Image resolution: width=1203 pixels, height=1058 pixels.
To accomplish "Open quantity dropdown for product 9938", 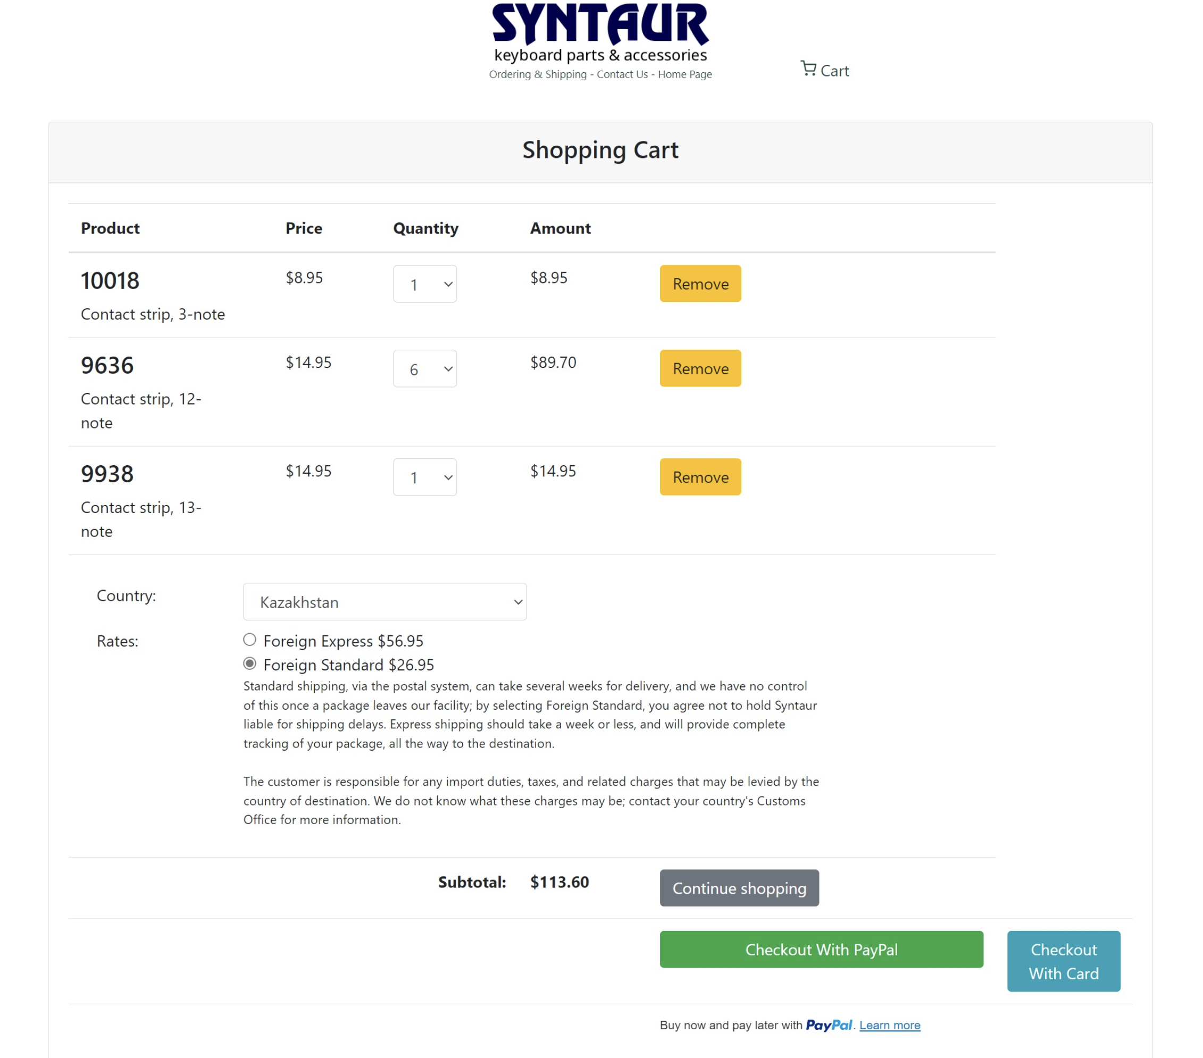I will pyautogui.click(x=424, y=477).
